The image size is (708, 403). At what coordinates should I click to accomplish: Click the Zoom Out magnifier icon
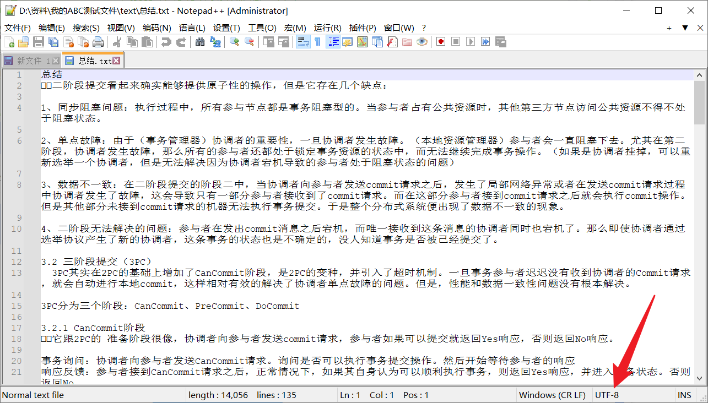coord(249,42)
